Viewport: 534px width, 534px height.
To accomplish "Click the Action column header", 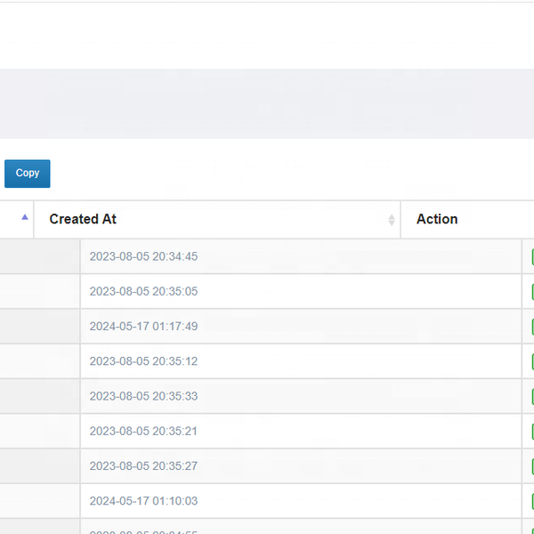I will pos(437,219).
